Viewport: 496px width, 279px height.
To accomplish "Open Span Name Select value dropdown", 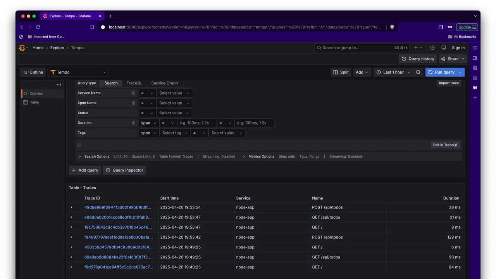I will (x=175, y=103).
